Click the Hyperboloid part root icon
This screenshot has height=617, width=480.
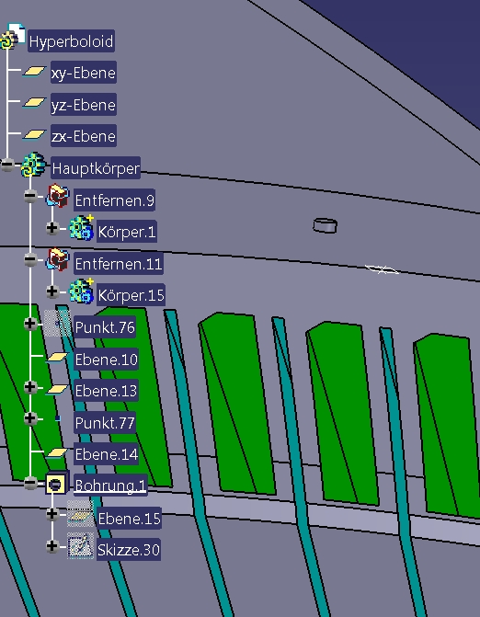[x=13, y=36]
